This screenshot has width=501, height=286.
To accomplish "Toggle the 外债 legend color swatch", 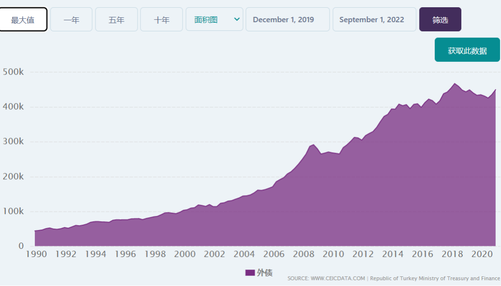I will (250, 272).
